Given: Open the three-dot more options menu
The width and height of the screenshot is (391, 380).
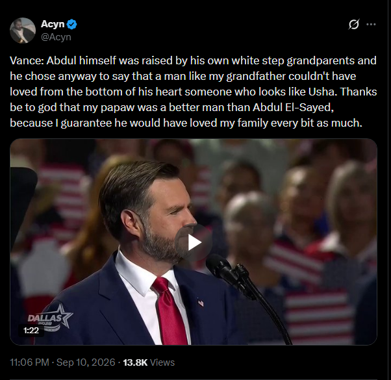Looking at the screenshot, I should (371, 24).
